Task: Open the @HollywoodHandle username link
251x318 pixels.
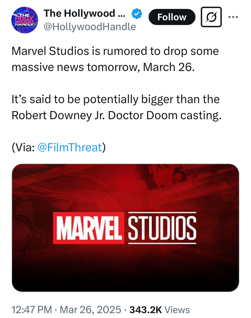Action: point(90,27)
